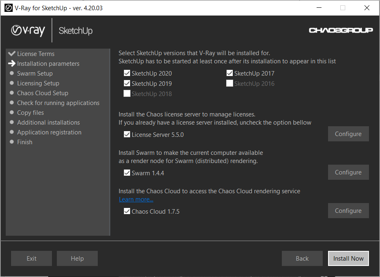This screenshot has height=277, width=380.
Task: Follow the Learn more... link
Action: click(136, 199)
